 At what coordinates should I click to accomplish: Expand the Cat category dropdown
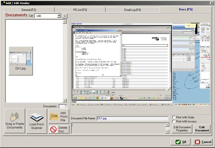(x=59, y=16)
